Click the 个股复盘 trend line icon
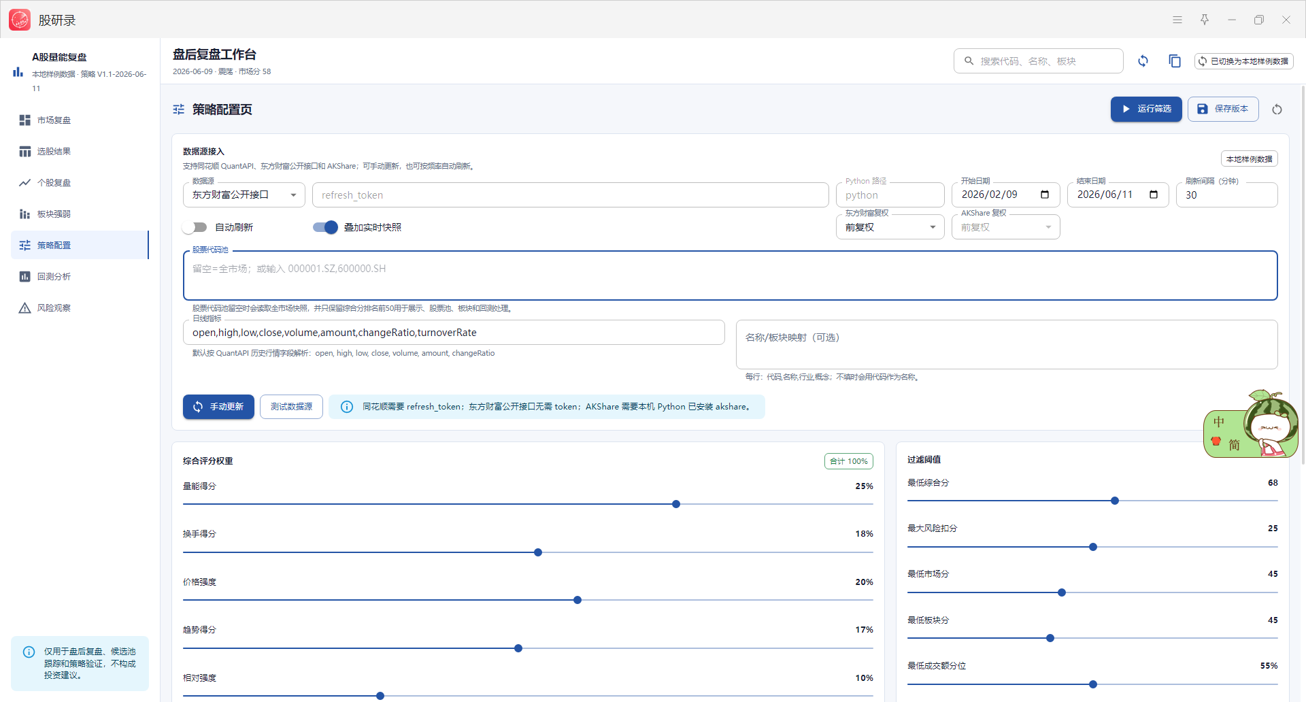 point(25,183)
